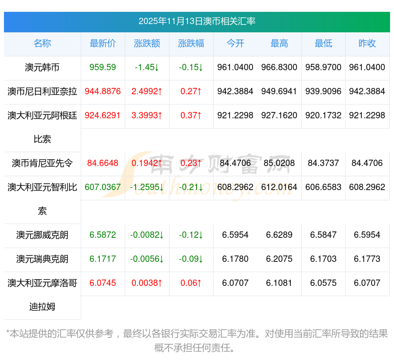Select the 涨跌幅 column header
This screenshot has height=360, width=394.
191,43
